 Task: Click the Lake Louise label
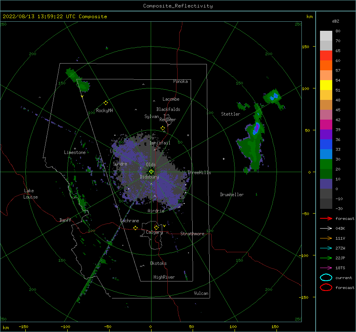(x=30, y=194)
